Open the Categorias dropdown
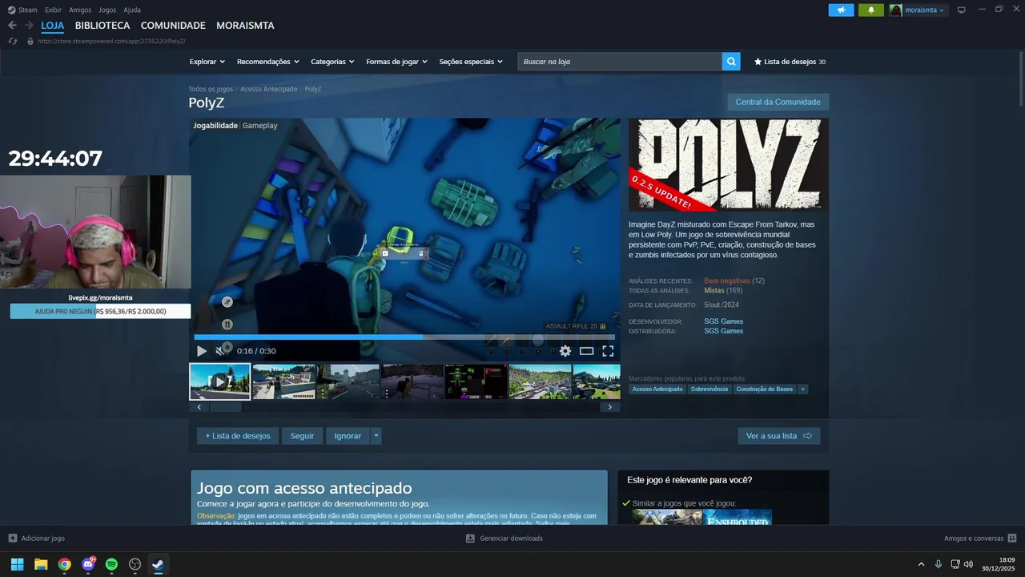 click(x=332, y=62)
